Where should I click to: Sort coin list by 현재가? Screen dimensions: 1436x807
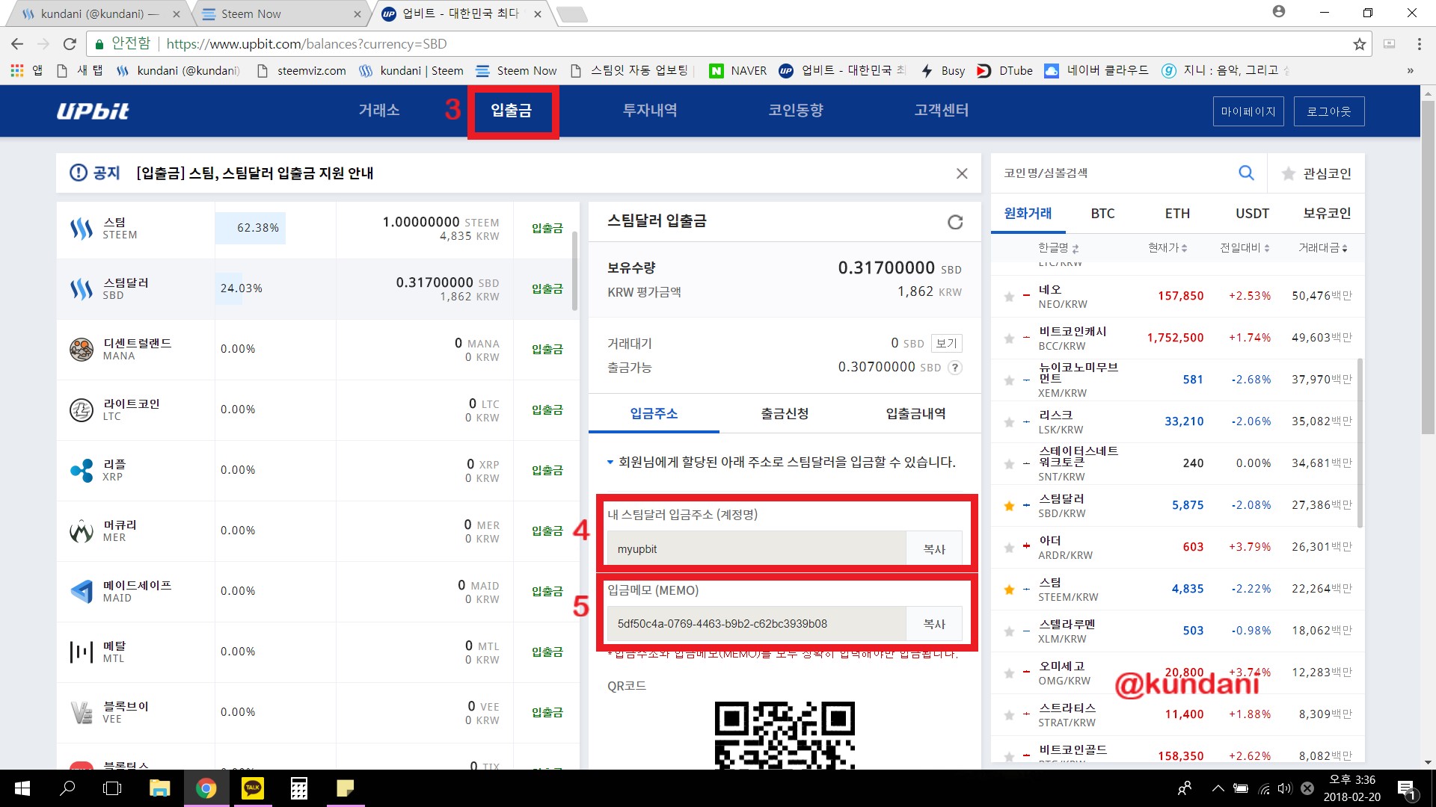pyautogui.click(x=1166, y=248)
